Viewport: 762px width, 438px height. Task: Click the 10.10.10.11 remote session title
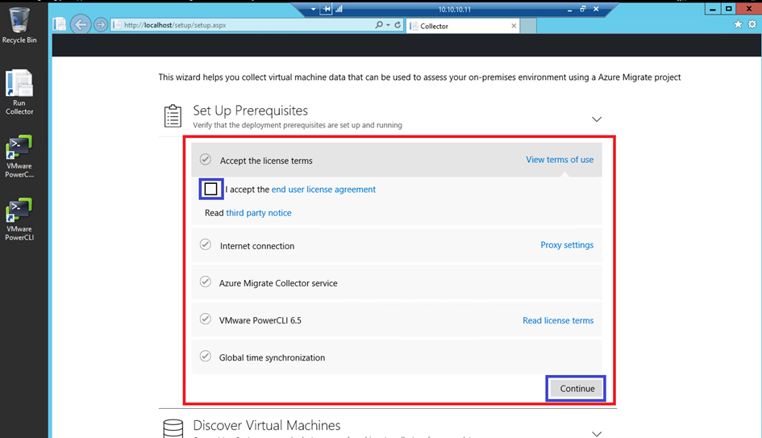pyautogui.click(x=455, y=9)
